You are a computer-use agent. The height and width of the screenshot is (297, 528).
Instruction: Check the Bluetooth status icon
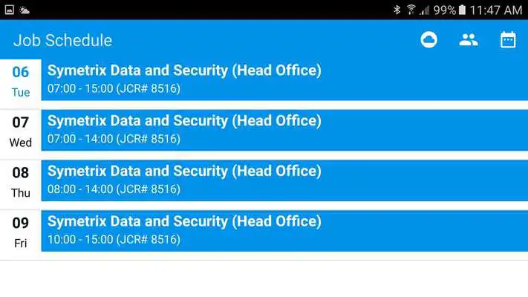397,10
